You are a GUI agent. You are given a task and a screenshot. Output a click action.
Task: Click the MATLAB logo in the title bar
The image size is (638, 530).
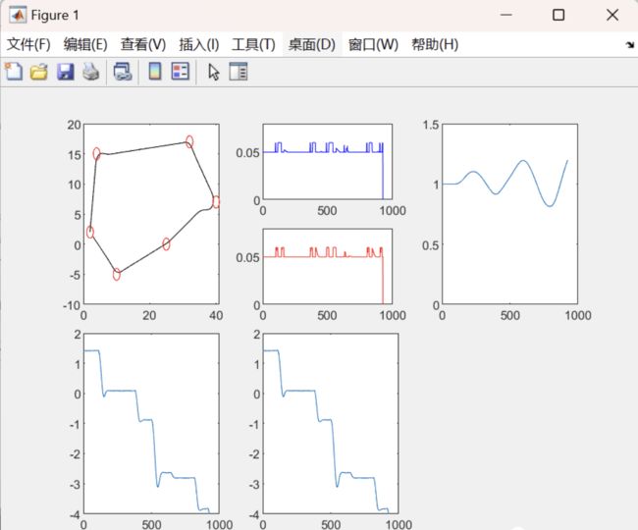[x=18, y=15]
